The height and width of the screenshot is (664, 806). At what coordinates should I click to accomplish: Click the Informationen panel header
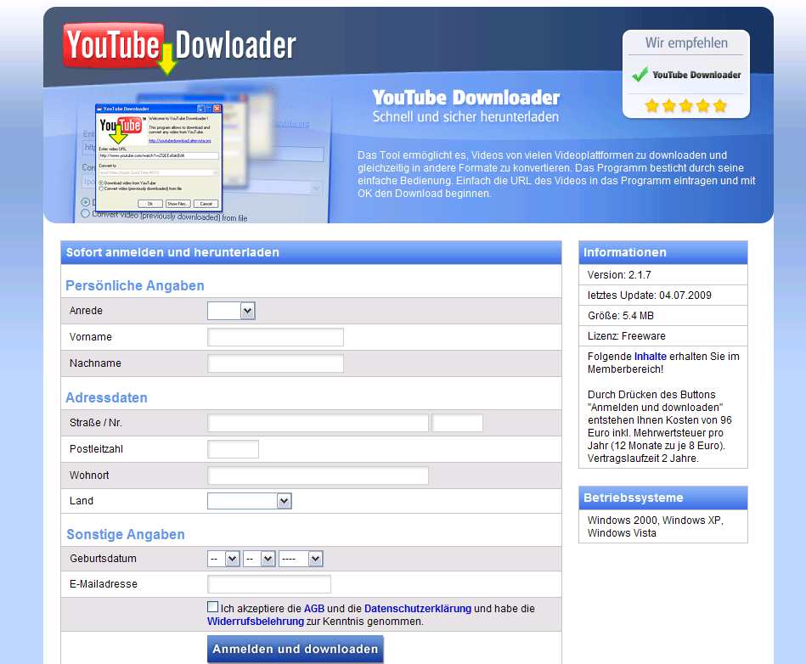coord(663,252)
